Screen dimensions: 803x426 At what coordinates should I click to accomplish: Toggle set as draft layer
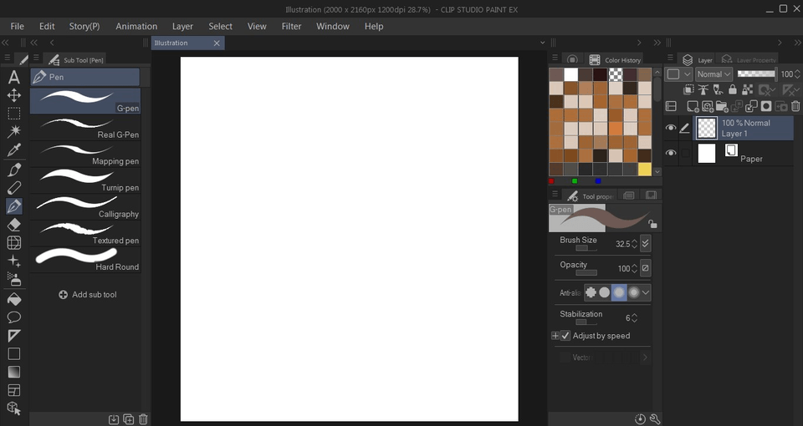coord(718,89)
